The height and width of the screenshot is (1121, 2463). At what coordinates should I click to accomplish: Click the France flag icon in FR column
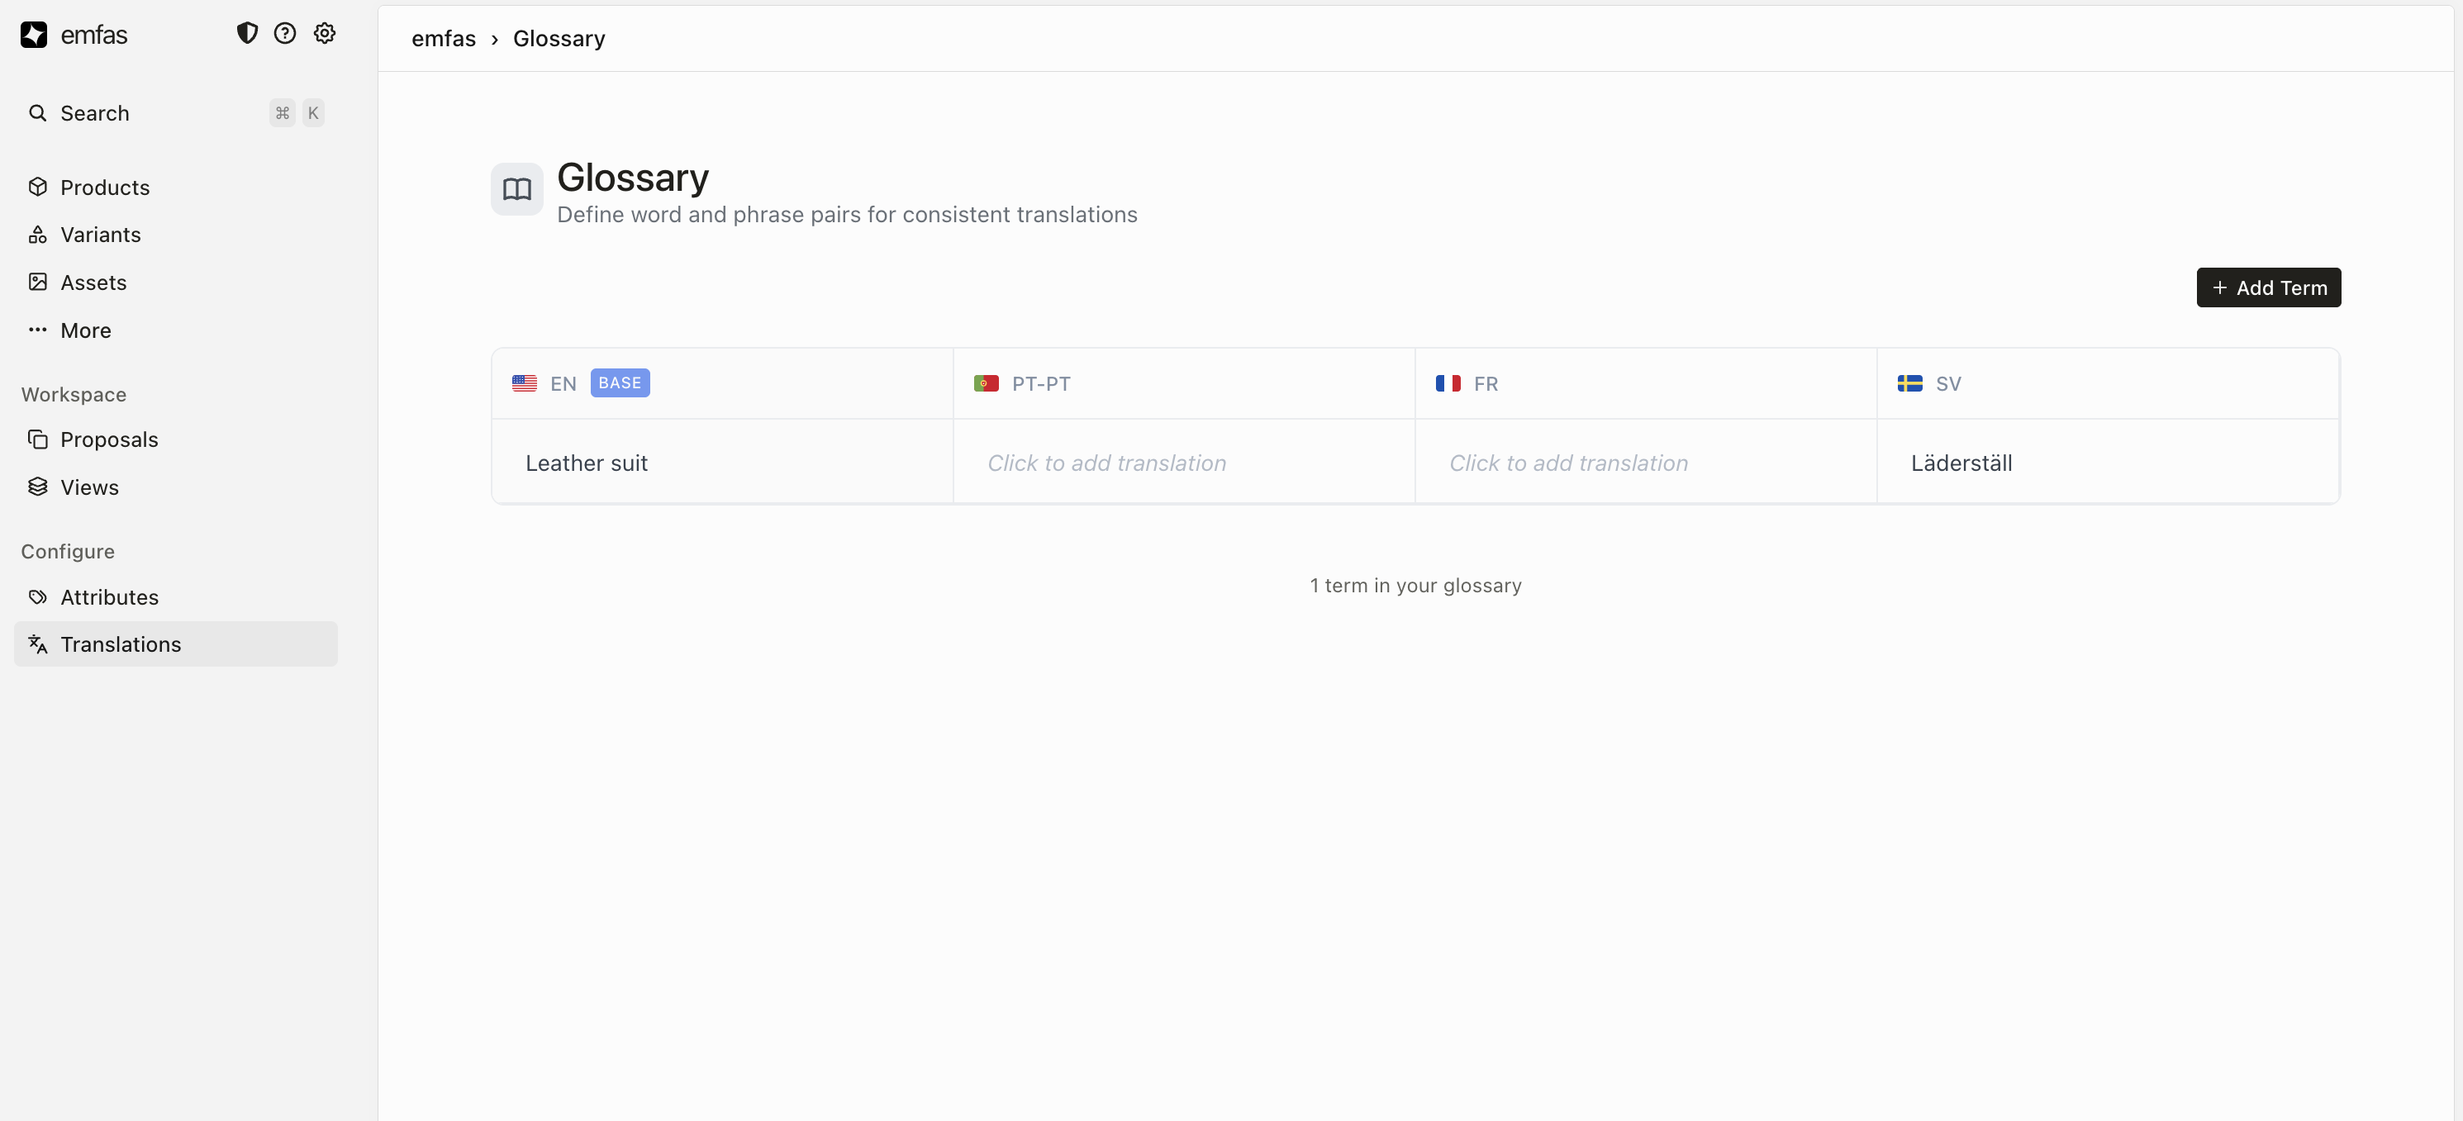point(1448,383)
